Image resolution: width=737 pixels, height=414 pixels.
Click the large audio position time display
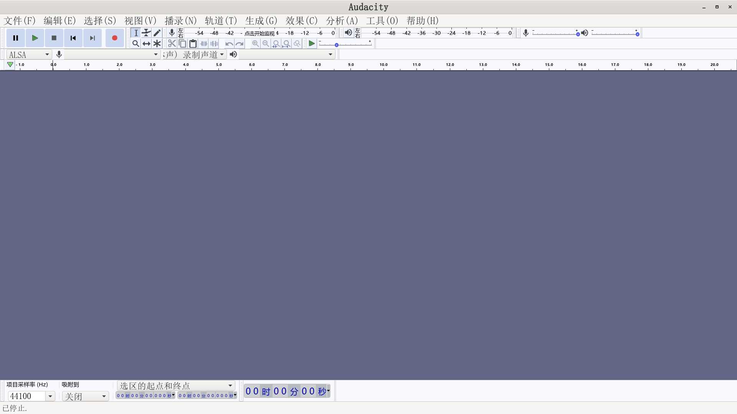tap(286, 391)
